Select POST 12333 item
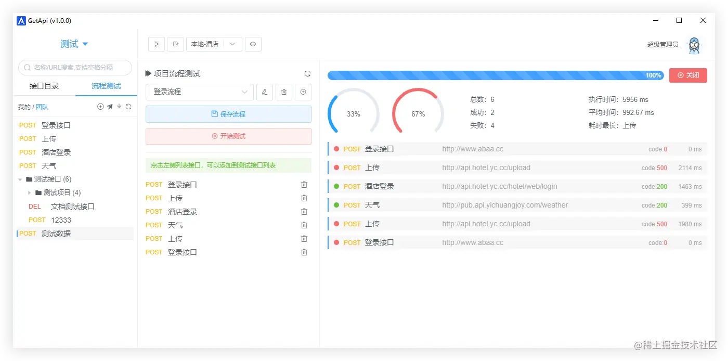 [x=75, y=220]
